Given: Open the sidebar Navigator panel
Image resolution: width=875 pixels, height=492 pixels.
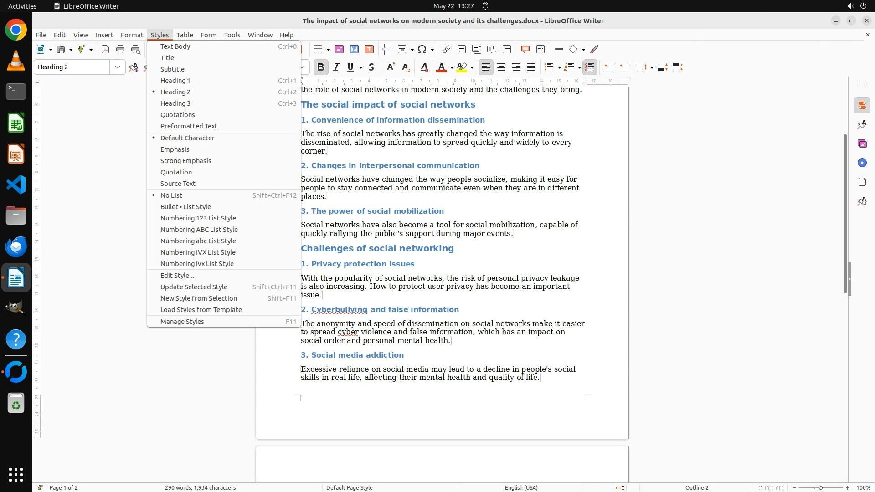Looking at the screenshot, I should click(862, 163).
